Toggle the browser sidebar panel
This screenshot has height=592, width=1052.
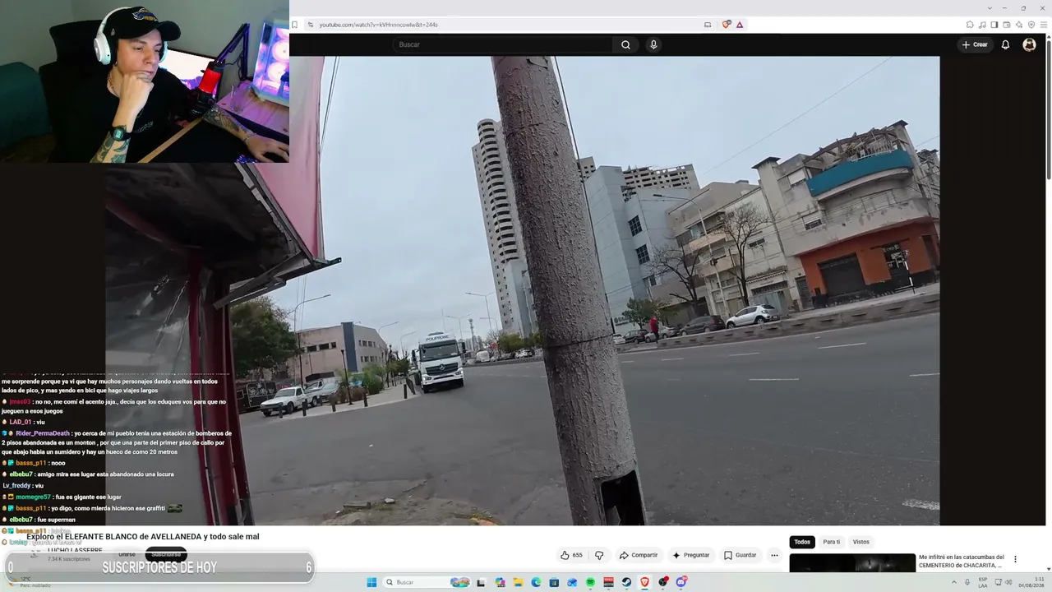click(x=994, y=25)
